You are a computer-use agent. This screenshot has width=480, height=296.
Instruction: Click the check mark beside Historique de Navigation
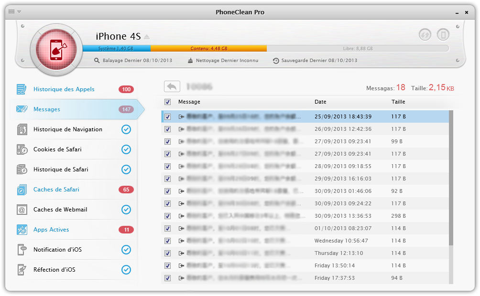[126, 129]
